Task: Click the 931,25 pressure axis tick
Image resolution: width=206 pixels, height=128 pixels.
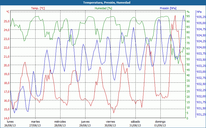Action: click(x=201, y=114)
